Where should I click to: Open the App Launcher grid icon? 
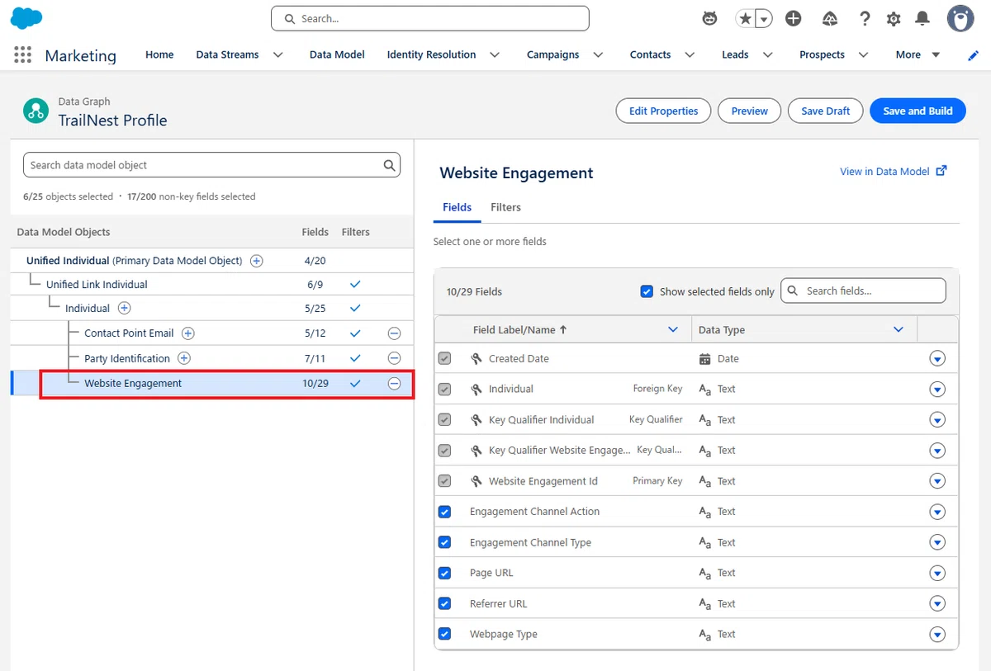(23, 54)
